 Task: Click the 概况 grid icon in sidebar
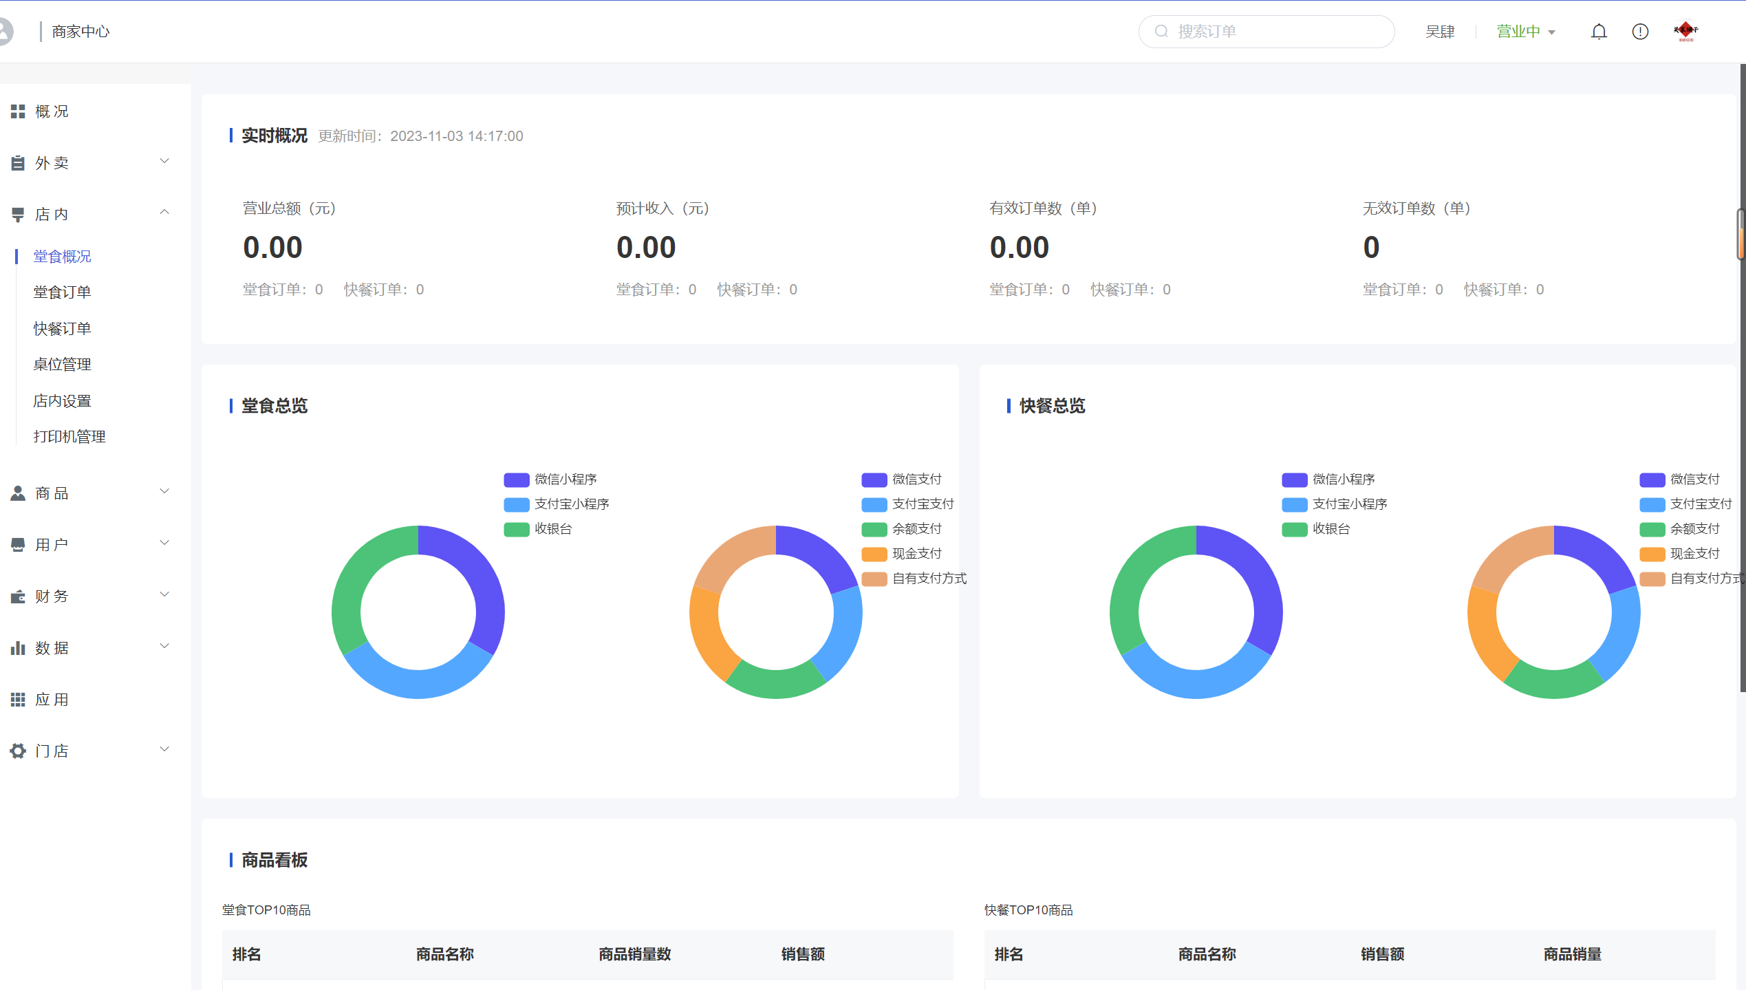click(x=18, y=111)
